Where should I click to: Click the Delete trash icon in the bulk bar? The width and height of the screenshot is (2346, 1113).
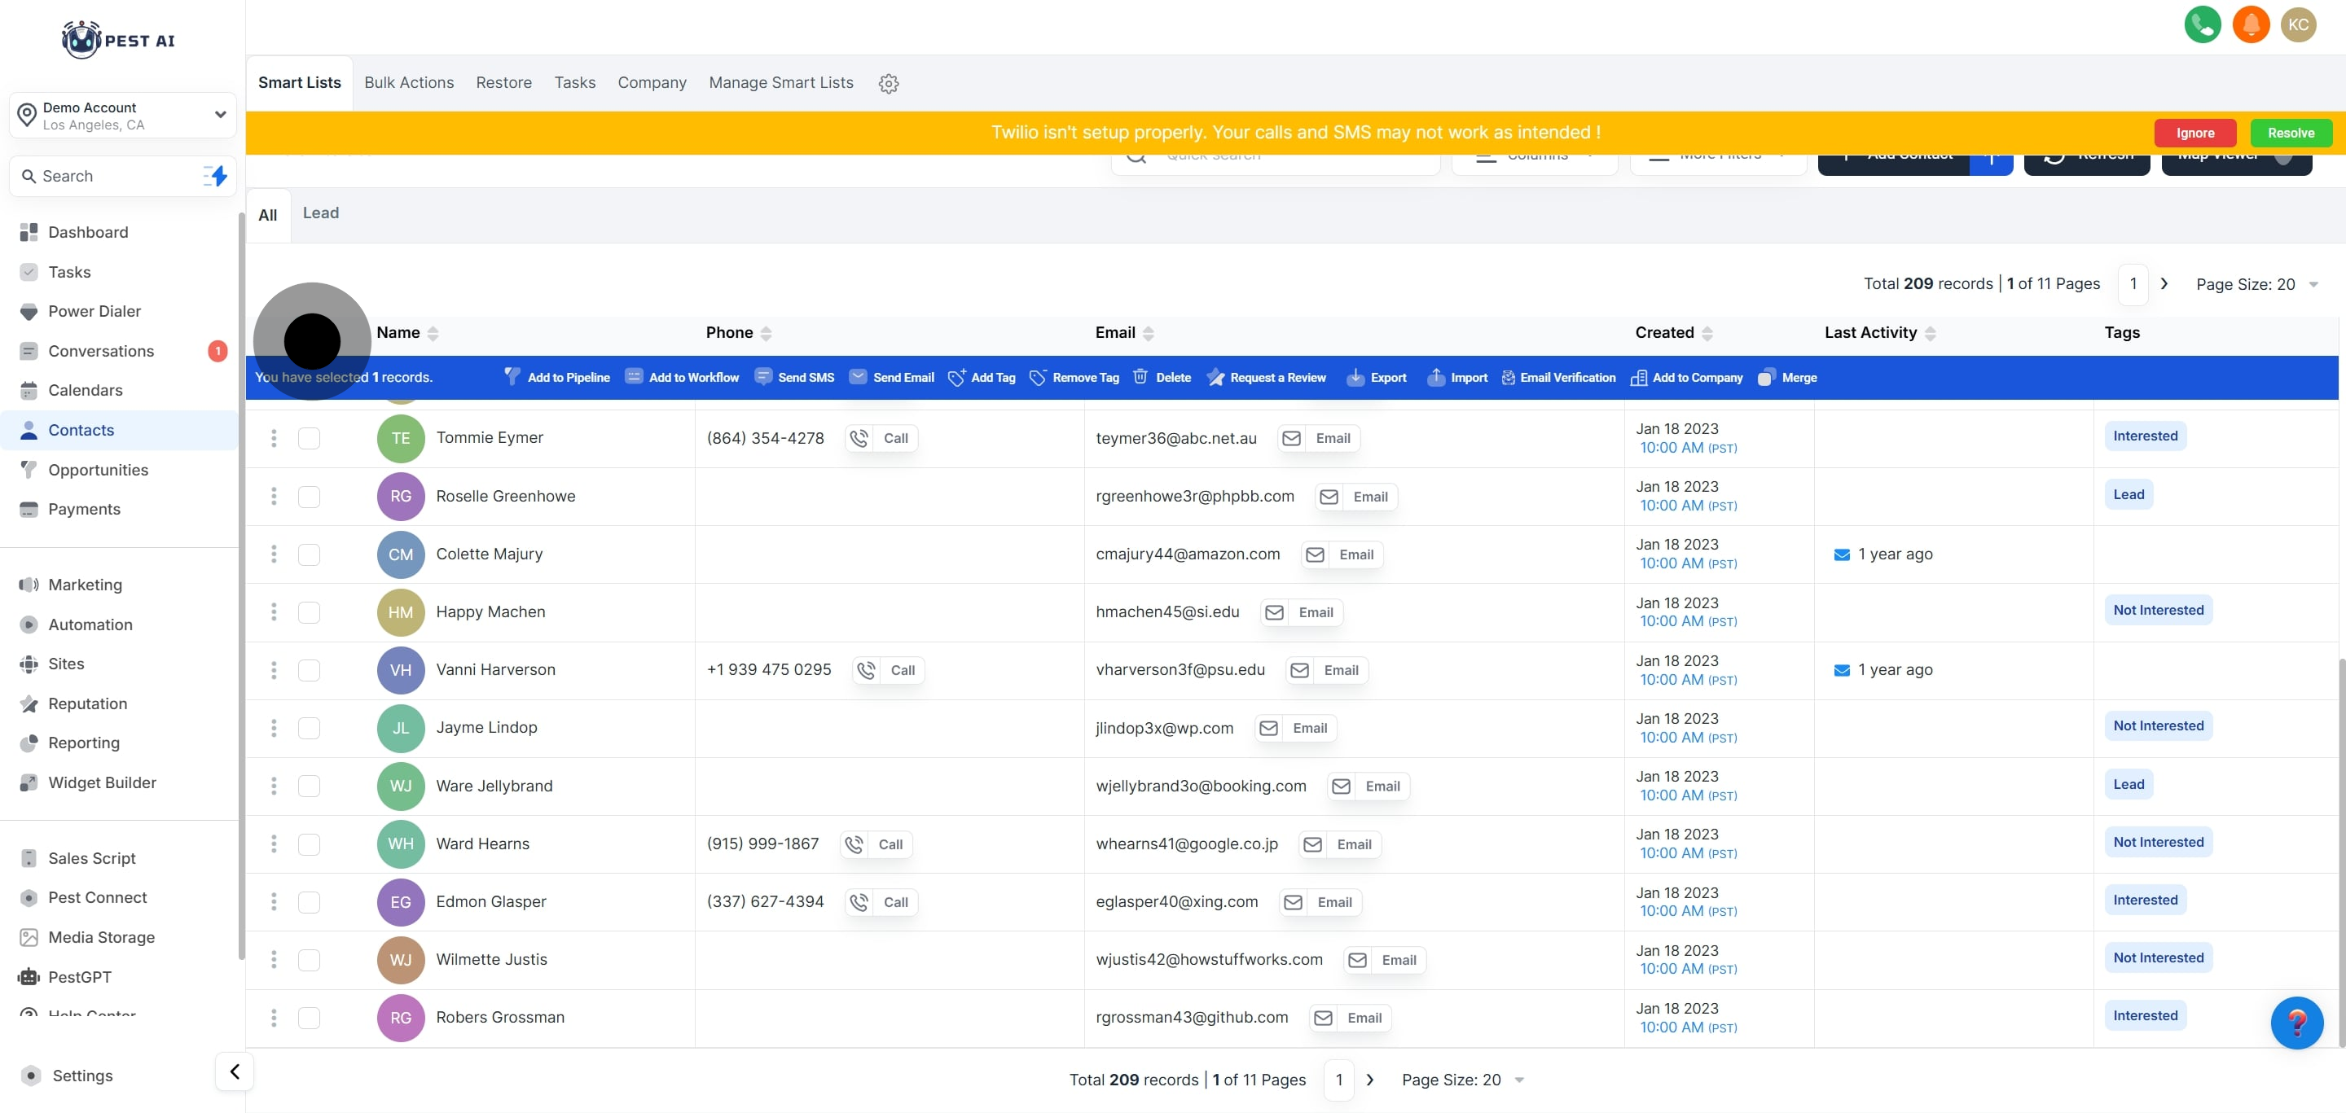(x=1140, y=377)
